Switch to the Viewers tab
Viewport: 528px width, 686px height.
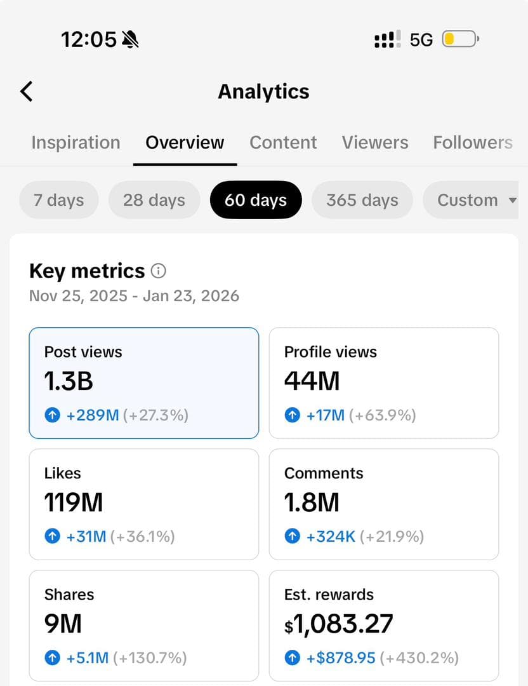pos(375,143)
